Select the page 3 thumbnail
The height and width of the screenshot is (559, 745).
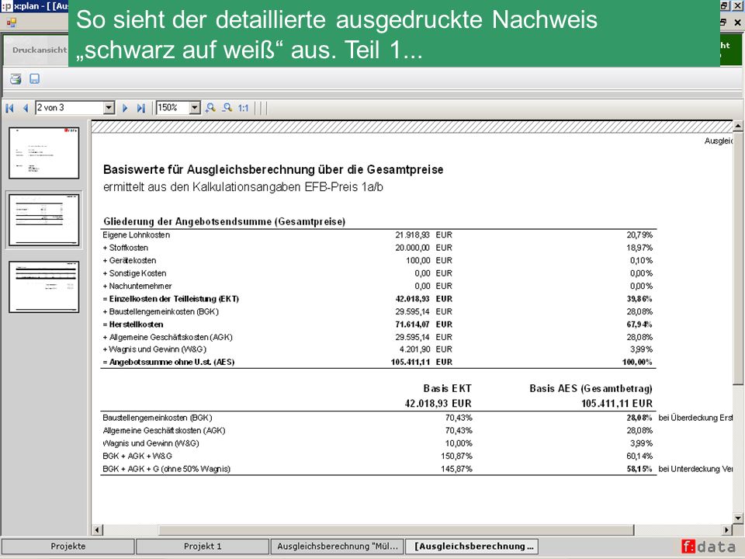point(43,286)
